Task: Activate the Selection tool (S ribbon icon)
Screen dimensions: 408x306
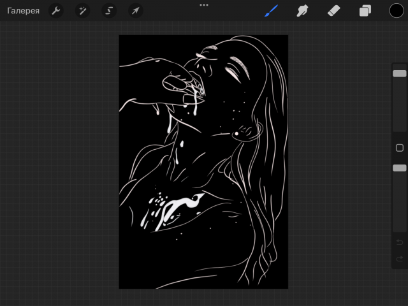Action: coord(109,11)
